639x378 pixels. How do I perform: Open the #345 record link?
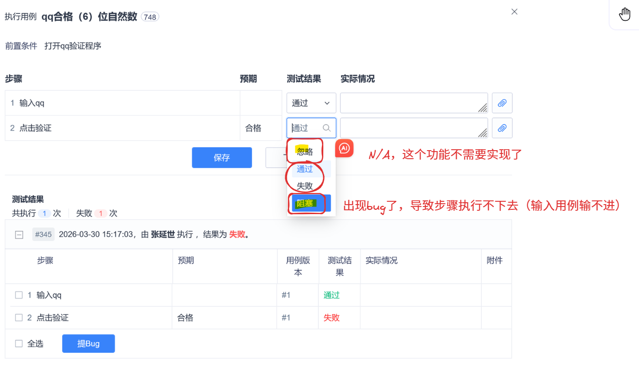coord(43,234)
